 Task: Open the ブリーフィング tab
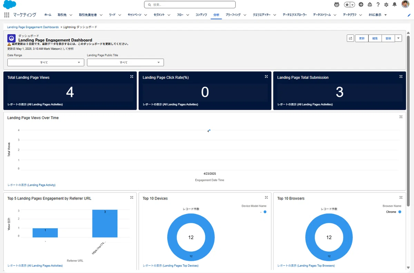click(233, 15)
